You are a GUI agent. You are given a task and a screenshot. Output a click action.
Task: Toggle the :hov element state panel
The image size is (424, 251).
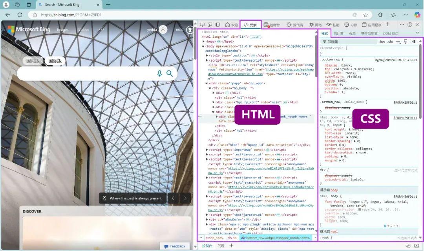[x=382, y=42]
